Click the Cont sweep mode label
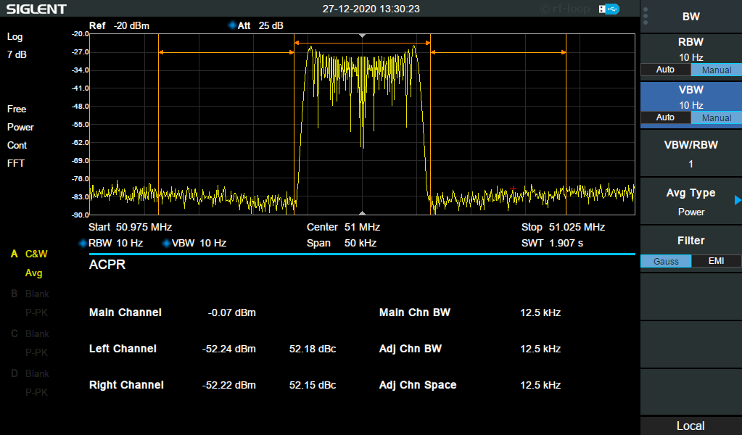The height and width of the screenshot is (435, 742). point(17,145)
